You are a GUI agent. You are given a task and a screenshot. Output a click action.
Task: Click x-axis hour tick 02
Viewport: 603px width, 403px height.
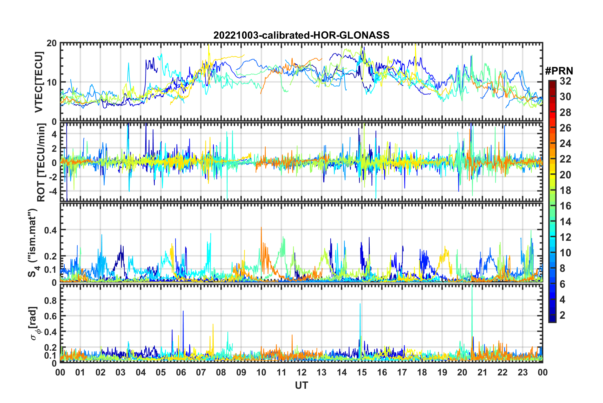coord(101,372)
